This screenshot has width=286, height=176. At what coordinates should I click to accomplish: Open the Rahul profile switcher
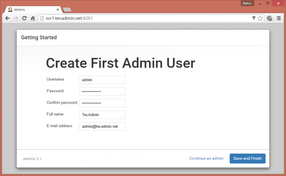tap(247, 3)
